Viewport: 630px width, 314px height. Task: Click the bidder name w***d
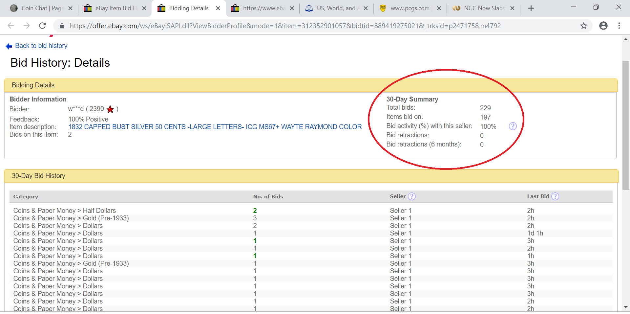click(76, 109)
